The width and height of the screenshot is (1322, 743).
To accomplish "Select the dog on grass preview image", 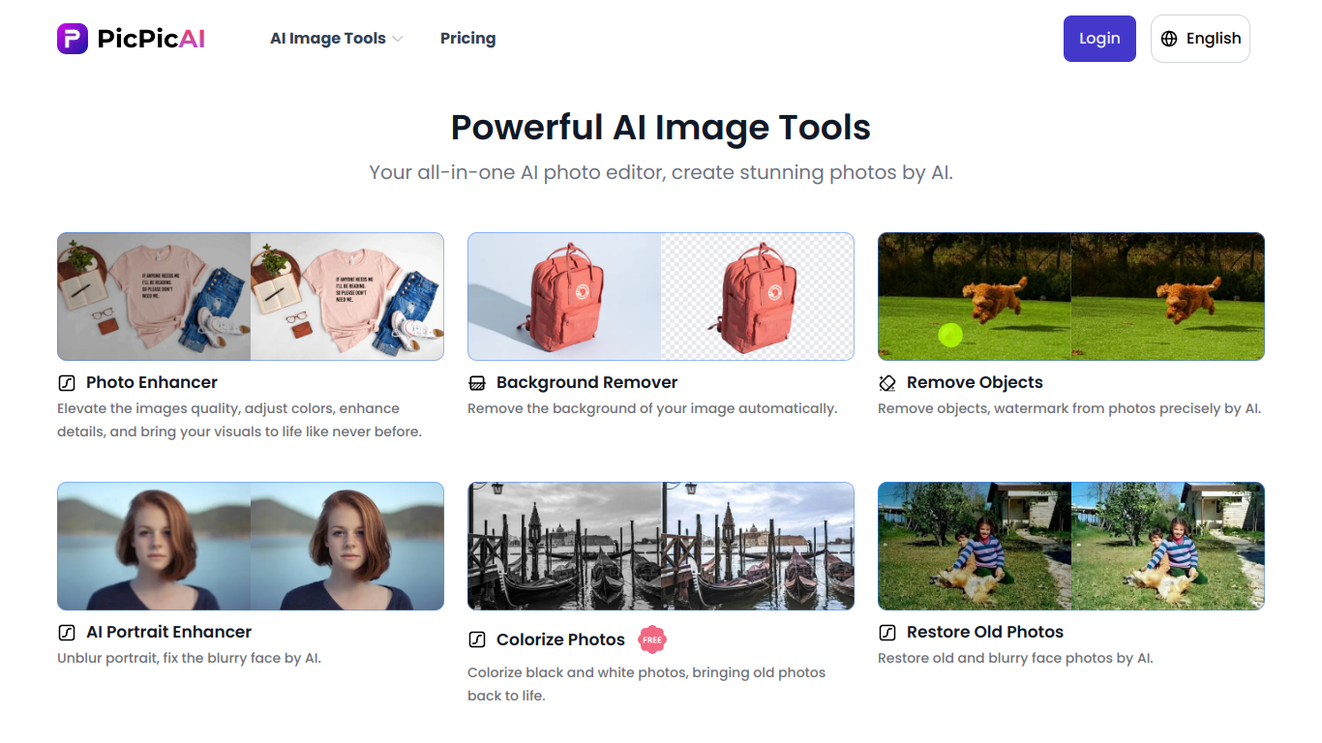I will pyautogui.click(x=1071, y=296).
